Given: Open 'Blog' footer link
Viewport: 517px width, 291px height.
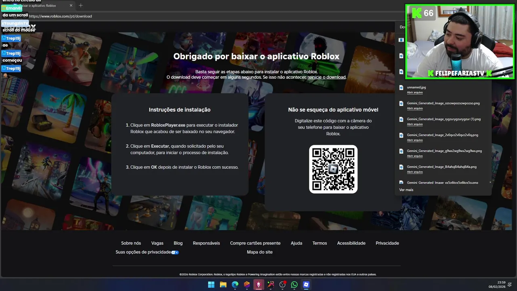Looking at the screenshot, I should click(178, 243).
